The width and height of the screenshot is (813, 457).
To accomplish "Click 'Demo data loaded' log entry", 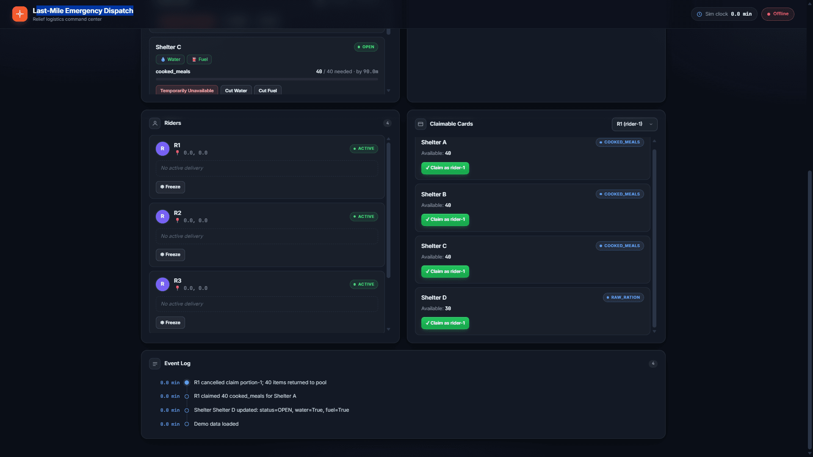I will coord(216,424).
